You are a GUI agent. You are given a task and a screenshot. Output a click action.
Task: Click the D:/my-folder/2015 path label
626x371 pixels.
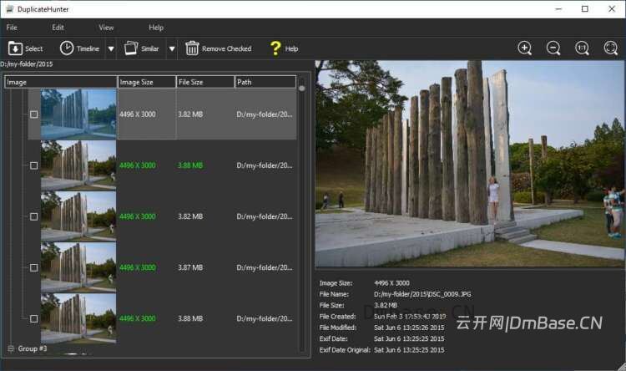coord(27,64)
